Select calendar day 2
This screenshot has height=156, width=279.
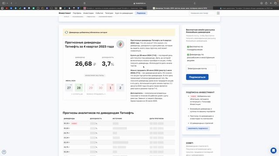(x=120, y=88)
